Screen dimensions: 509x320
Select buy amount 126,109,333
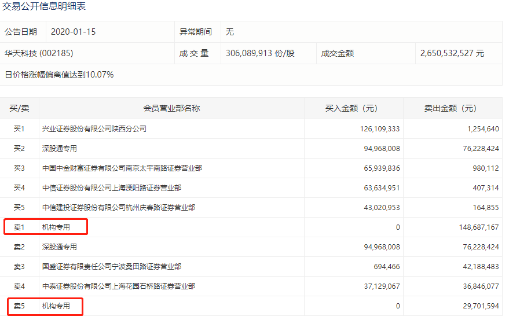(x=380, y=129)
